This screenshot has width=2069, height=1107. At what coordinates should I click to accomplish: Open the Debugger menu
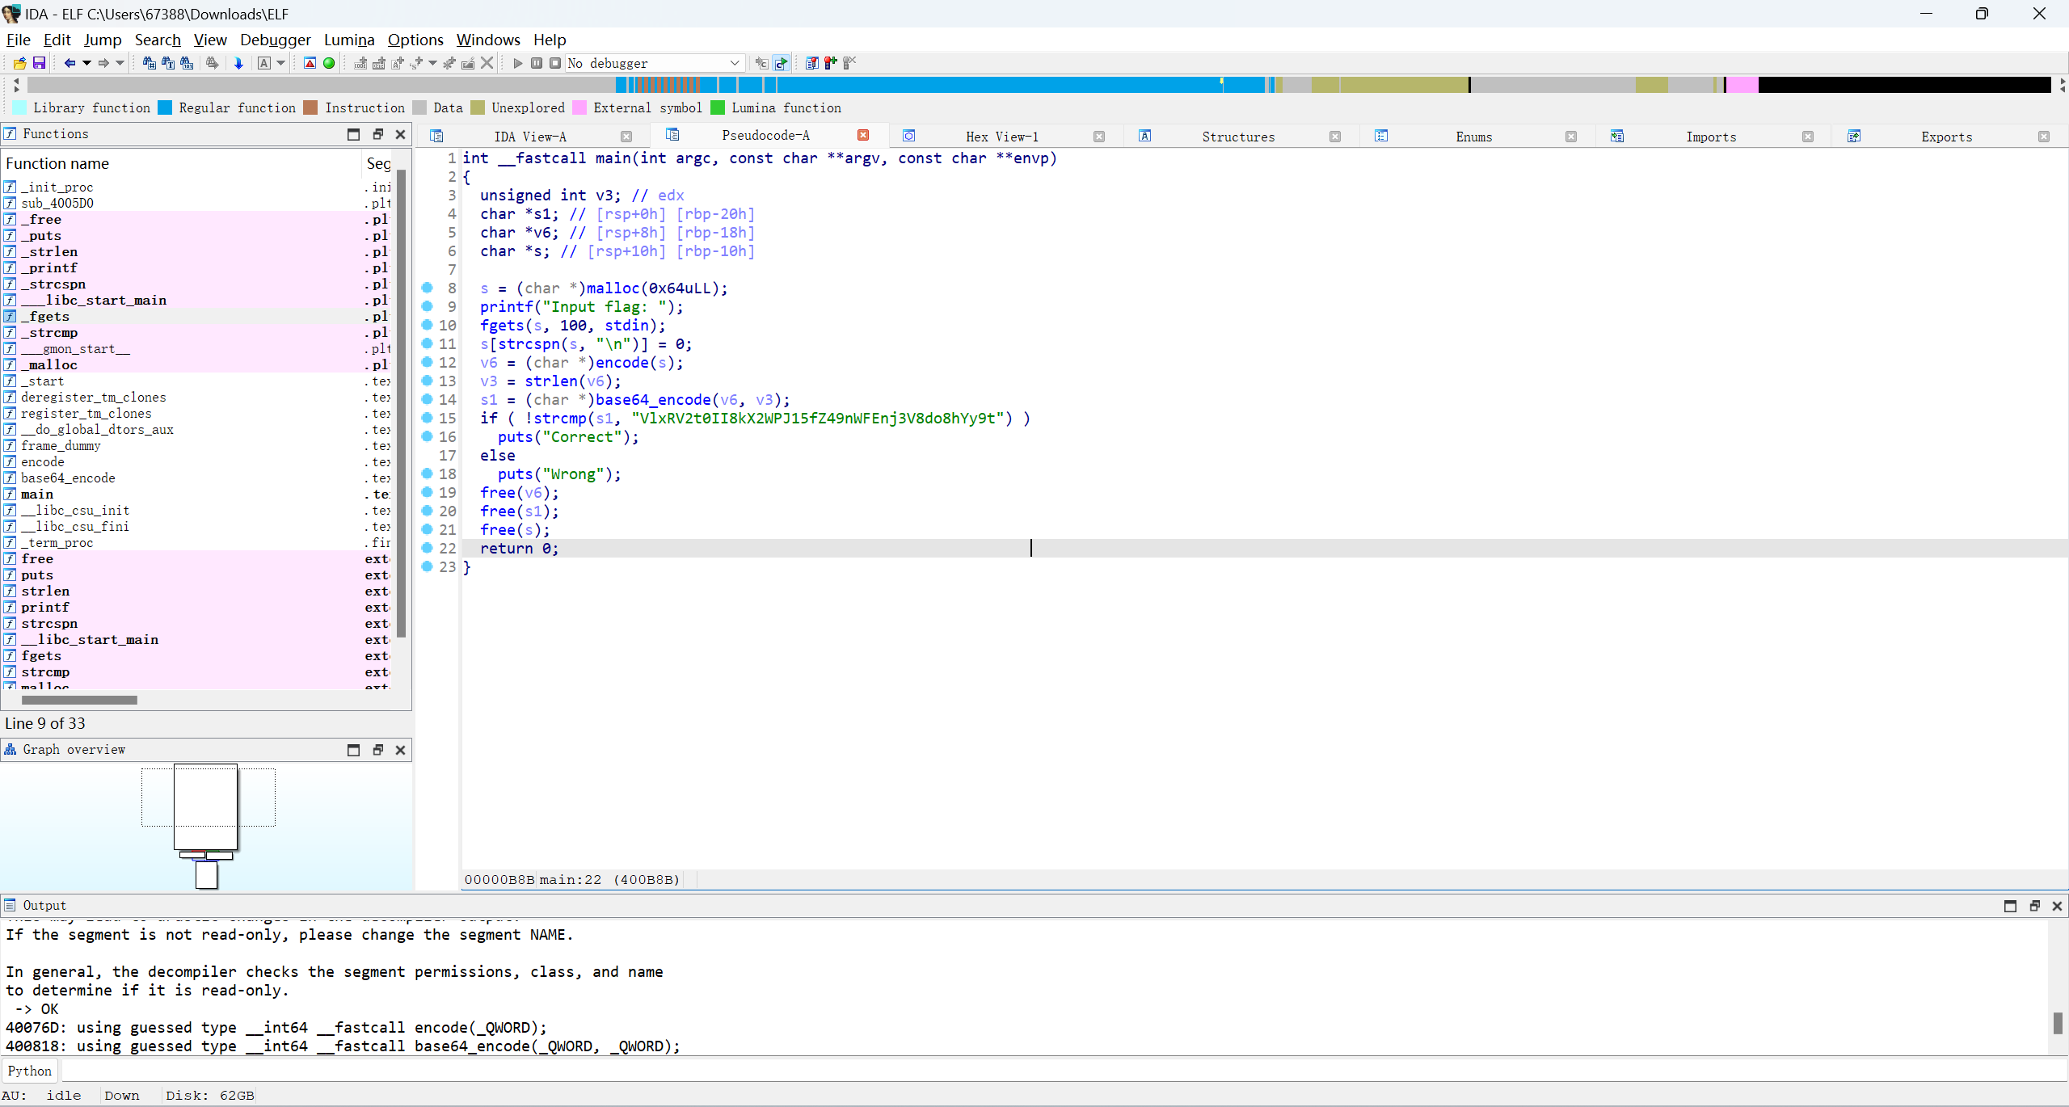pos(275,40)
